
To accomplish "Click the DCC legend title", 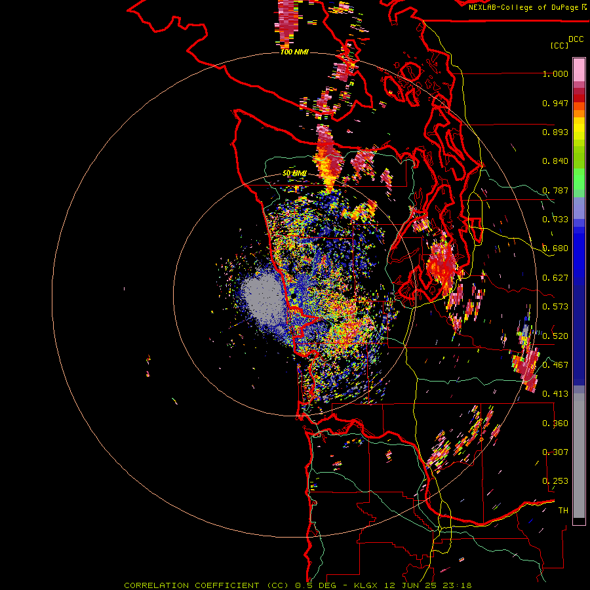I will pyautogui.click(x=576, y=39).
